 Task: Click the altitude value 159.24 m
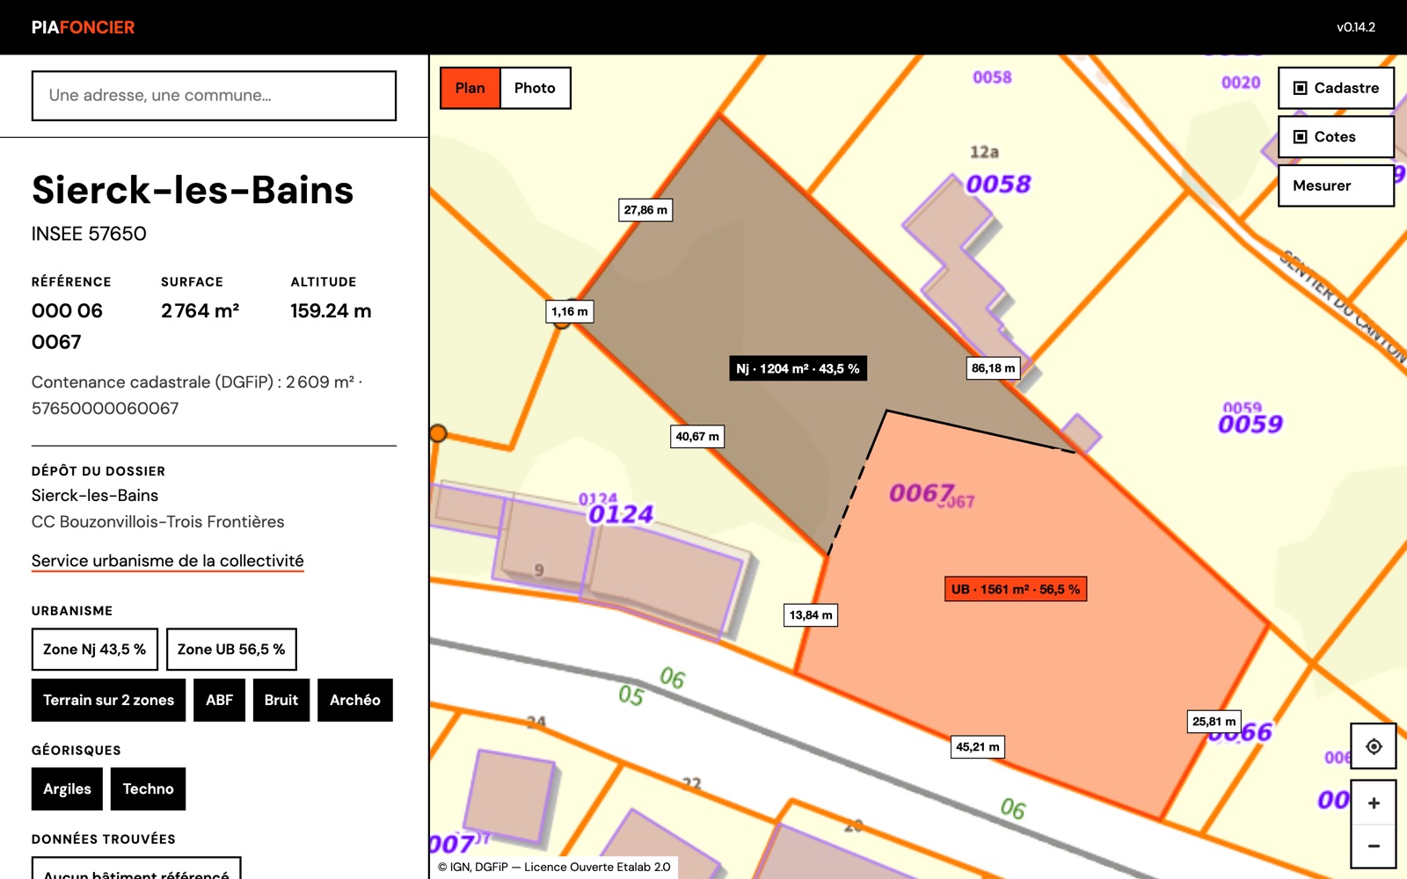331,311
